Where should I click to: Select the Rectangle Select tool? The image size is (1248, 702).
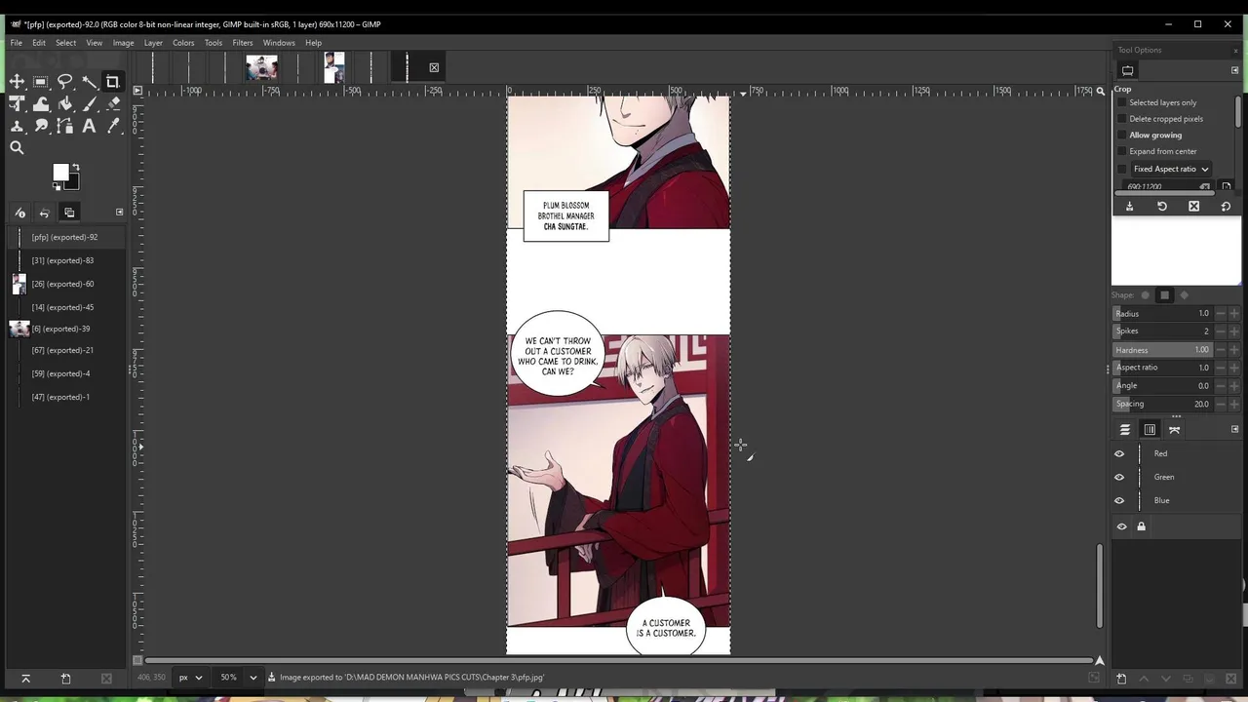tap(41, 83)
